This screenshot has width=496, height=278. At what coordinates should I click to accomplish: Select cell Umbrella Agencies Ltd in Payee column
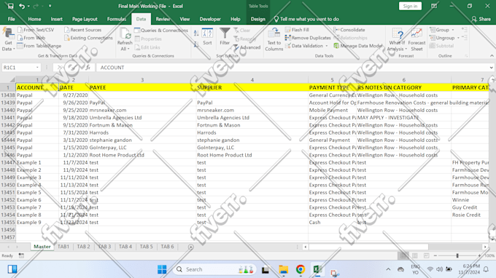pos(142,117)
